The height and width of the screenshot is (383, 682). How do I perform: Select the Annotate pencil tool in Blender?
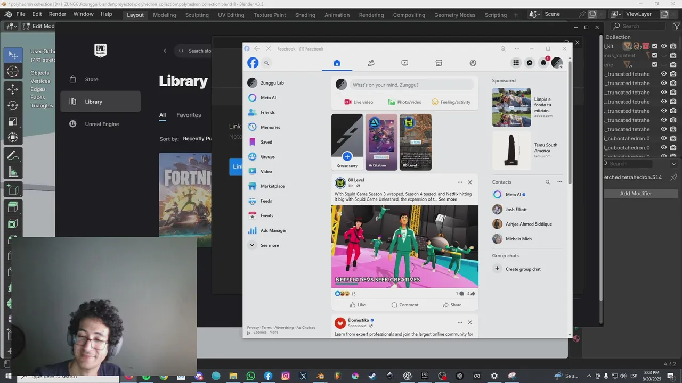(13, 155)
